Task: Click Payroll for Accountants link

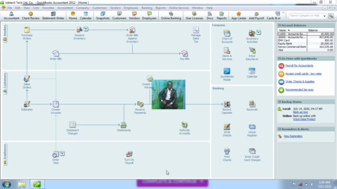Action: coord(299,66)
